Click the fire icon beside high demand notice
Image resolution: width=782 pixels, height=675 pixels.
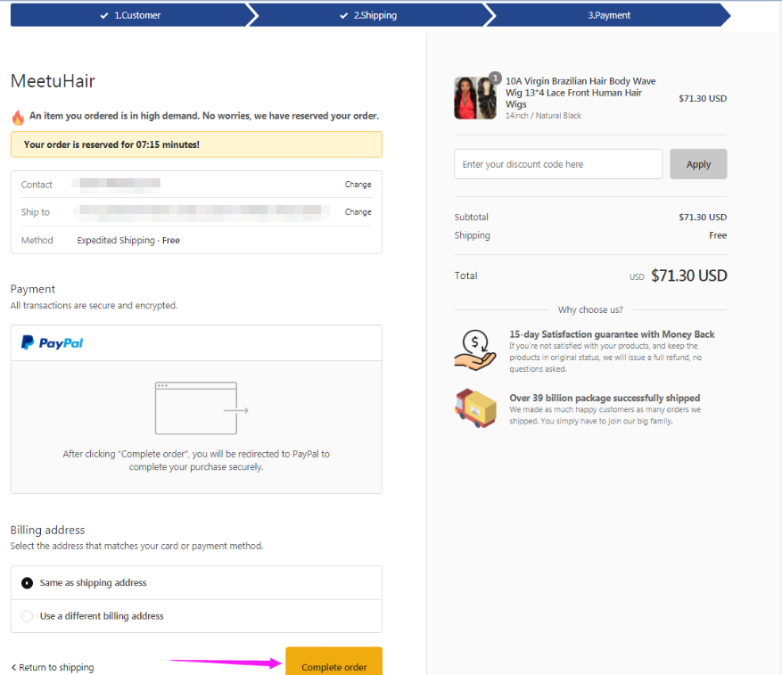tap(18, 117)
